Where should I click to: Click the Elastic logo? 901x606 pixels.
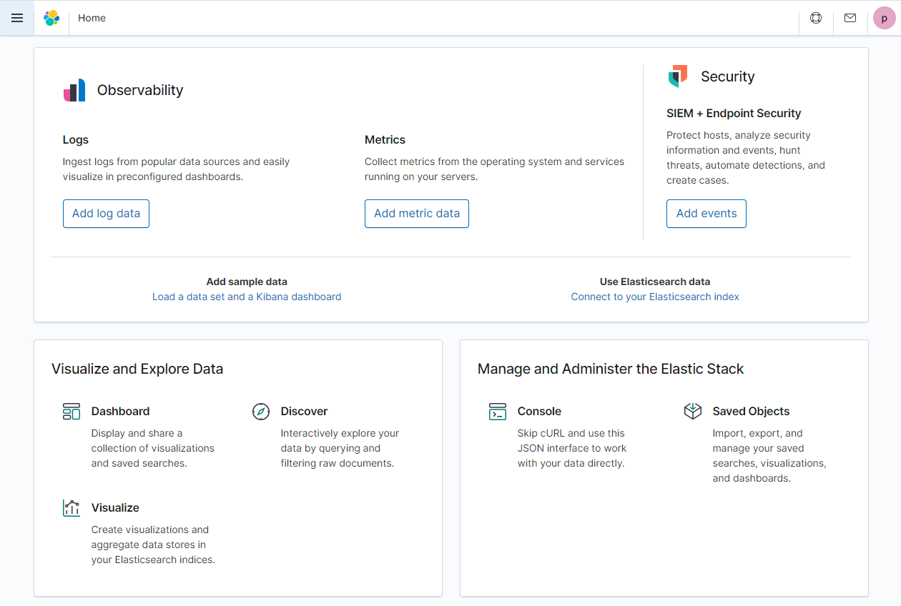coord(51,18)
